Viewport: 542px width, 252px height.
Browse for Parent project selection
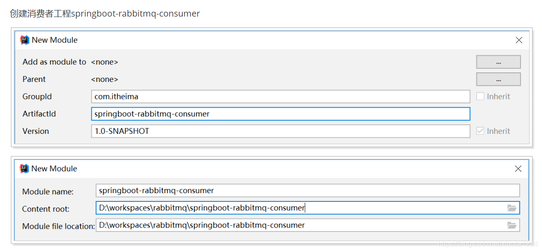498,79
